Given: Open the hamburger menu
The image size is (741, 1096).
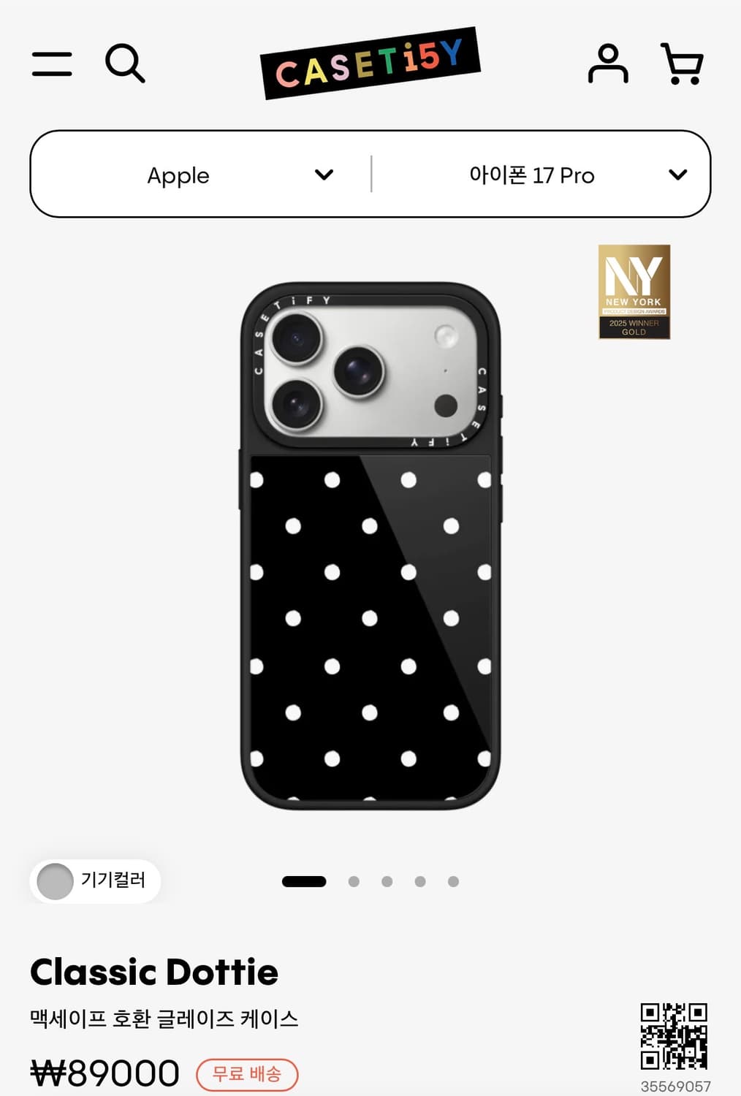Looking at the screenshot, I should click(52, 64).
